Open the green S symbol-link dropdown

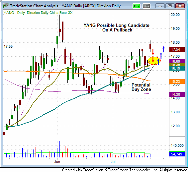coord(137,6)
